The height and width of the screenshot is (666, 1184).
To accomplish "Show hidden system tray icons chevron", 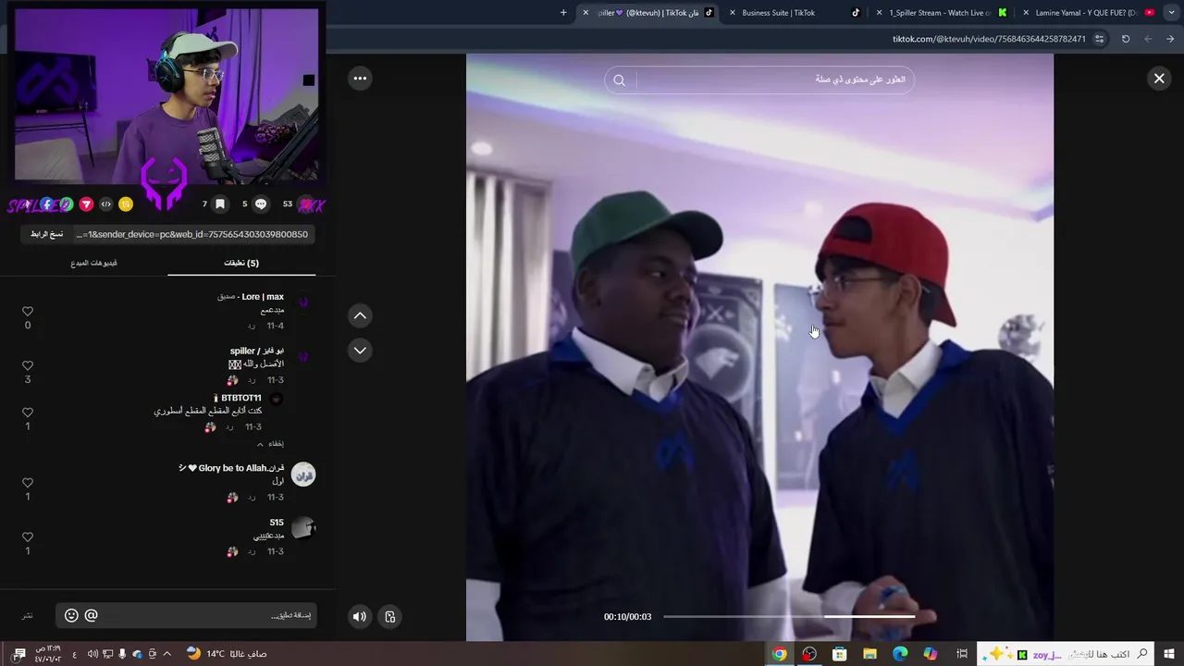I will coord(166,654).
